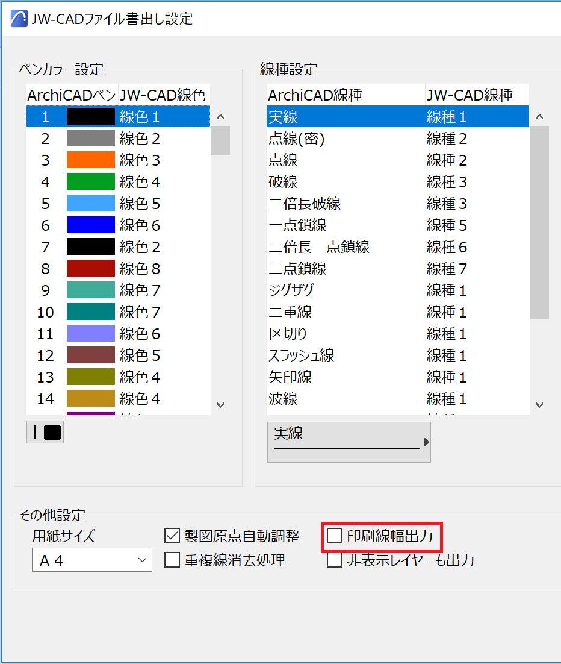Open the pen color picker button below the pen list

45,433
